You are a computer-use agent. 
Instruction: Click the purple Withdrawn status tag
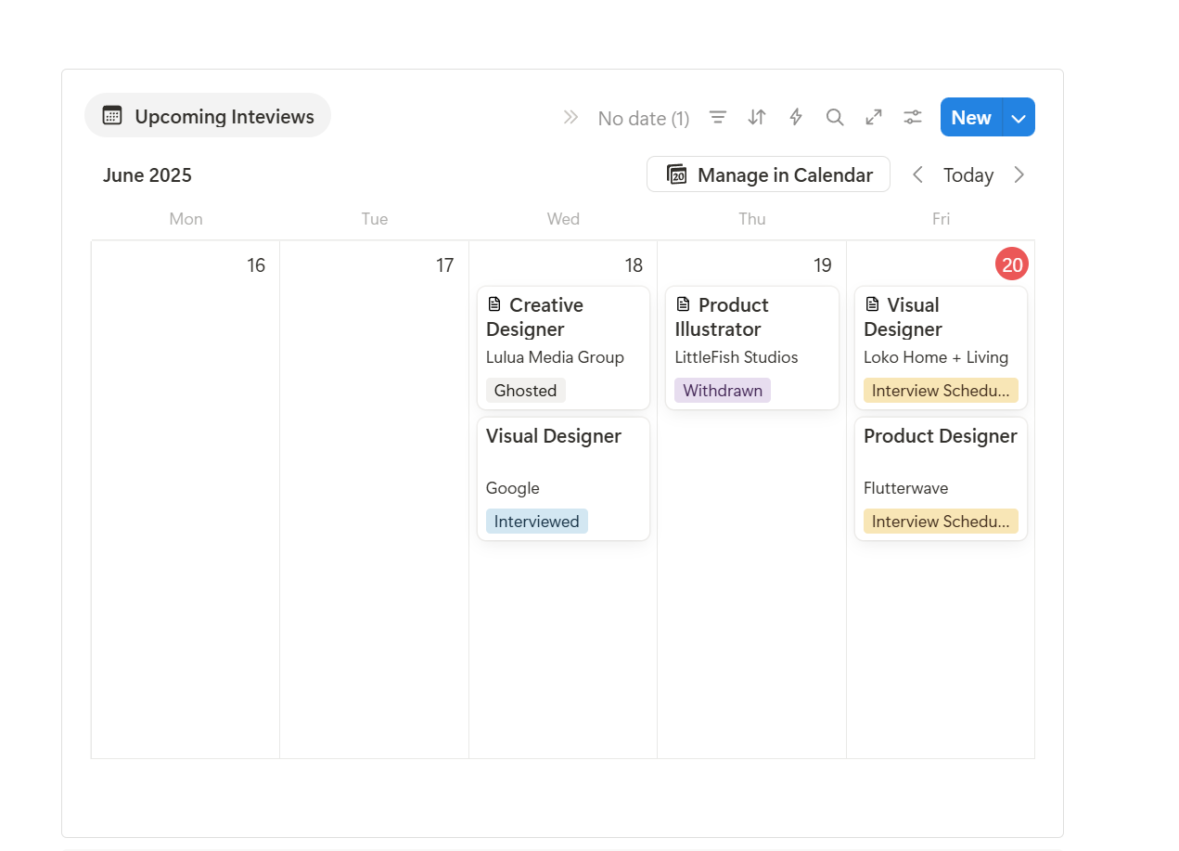point(723,391)
